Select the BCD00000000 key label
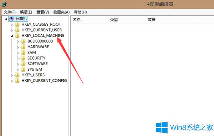 [40, 41]
